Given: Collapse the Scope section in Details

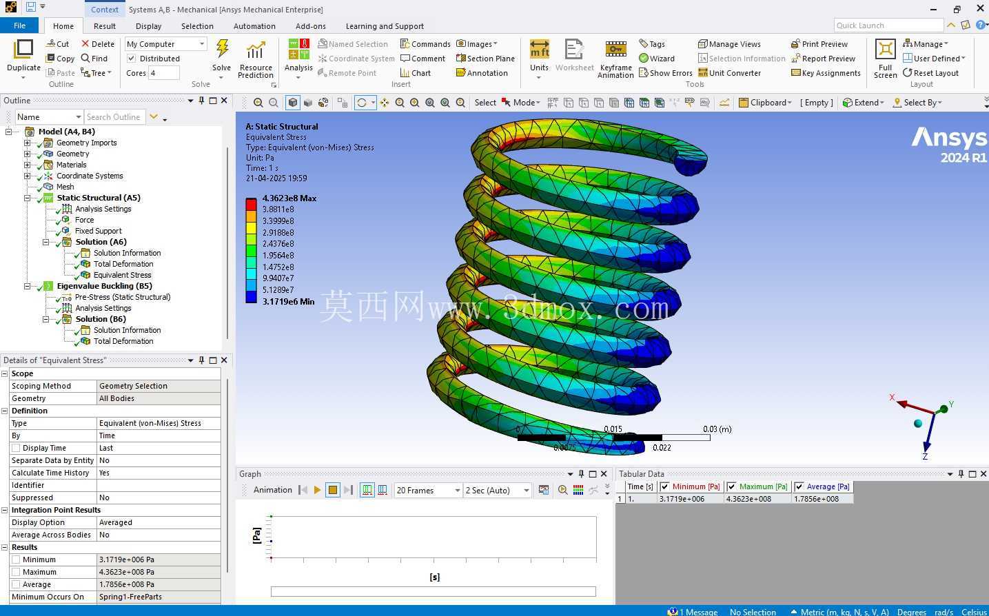Looking at the screenshot, I should [5, 373].
